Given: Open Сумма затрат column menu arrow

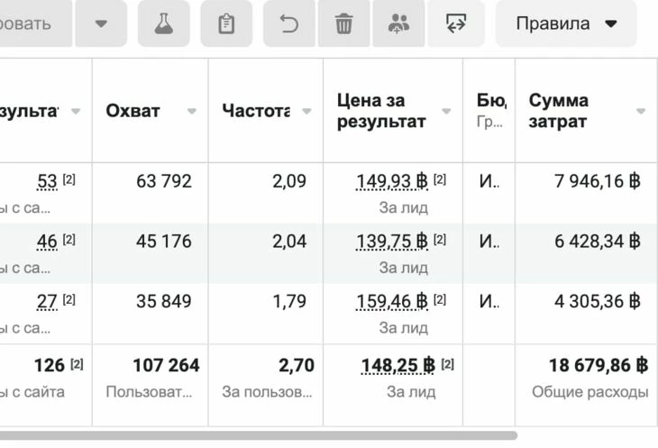Looking at the screenshot, I should pos(640,112).
